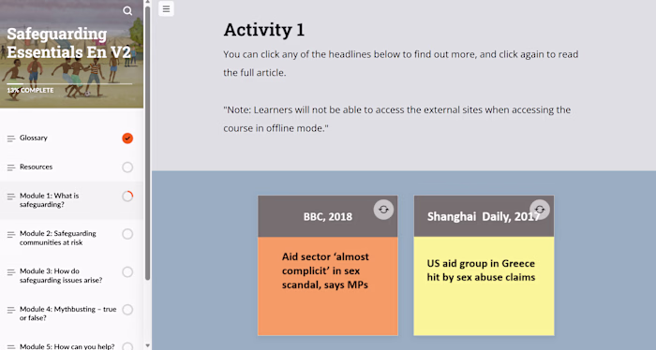The height and width of the screenshot is (350, 656).
Task: Open Module 5: How can you help?
Action: [x=67, y=346]
